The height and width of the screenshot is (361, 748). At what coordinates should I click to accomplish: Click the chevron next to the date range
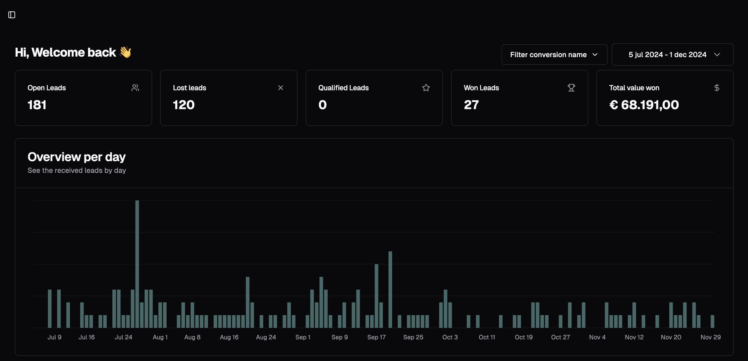click(x=717, y=55)
